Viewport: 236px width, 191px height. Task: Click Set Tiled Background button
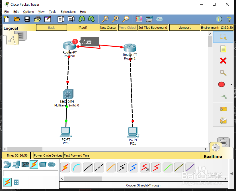pos(153,28)
